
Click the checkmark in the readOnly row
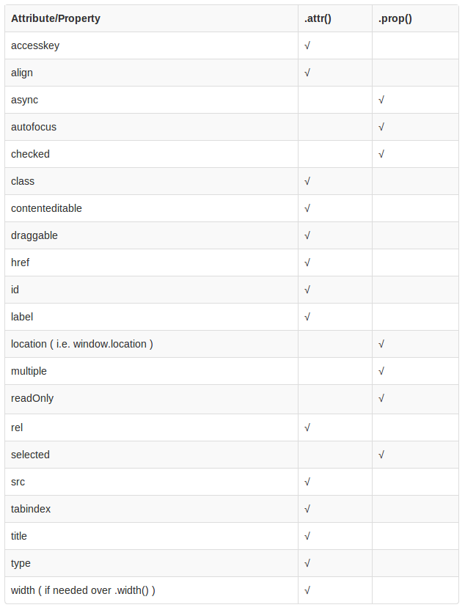pos(381,399)
